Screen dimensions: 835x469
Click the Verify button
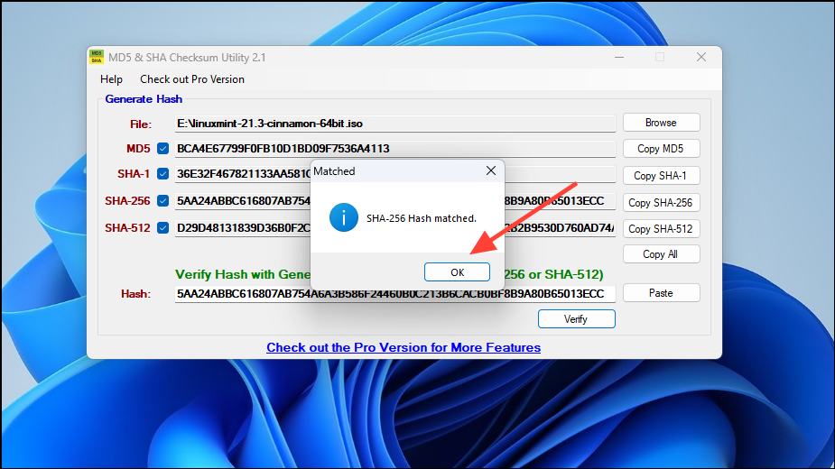[x=576, y=319]
